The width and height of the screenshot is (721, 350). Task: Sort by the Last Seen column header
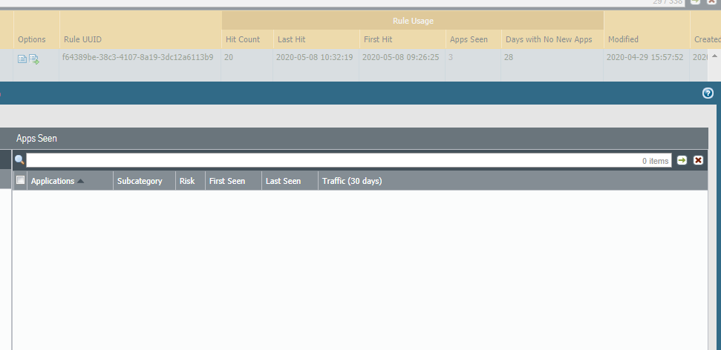point(290,181)
